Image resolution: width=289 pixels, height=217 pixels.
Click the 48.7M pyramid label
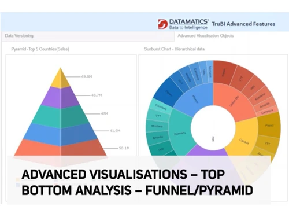(97, 95)
